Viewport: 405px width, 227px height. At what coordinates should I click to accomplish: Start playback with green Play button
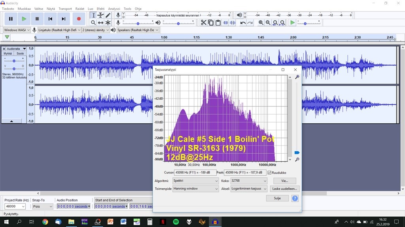click(x=24, y=19)
